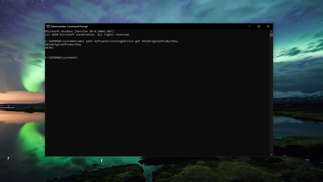Click the last 'C:\WINDOWS\system32>' prompt
The height and width of the screenshot is (182, 323).
62,58
